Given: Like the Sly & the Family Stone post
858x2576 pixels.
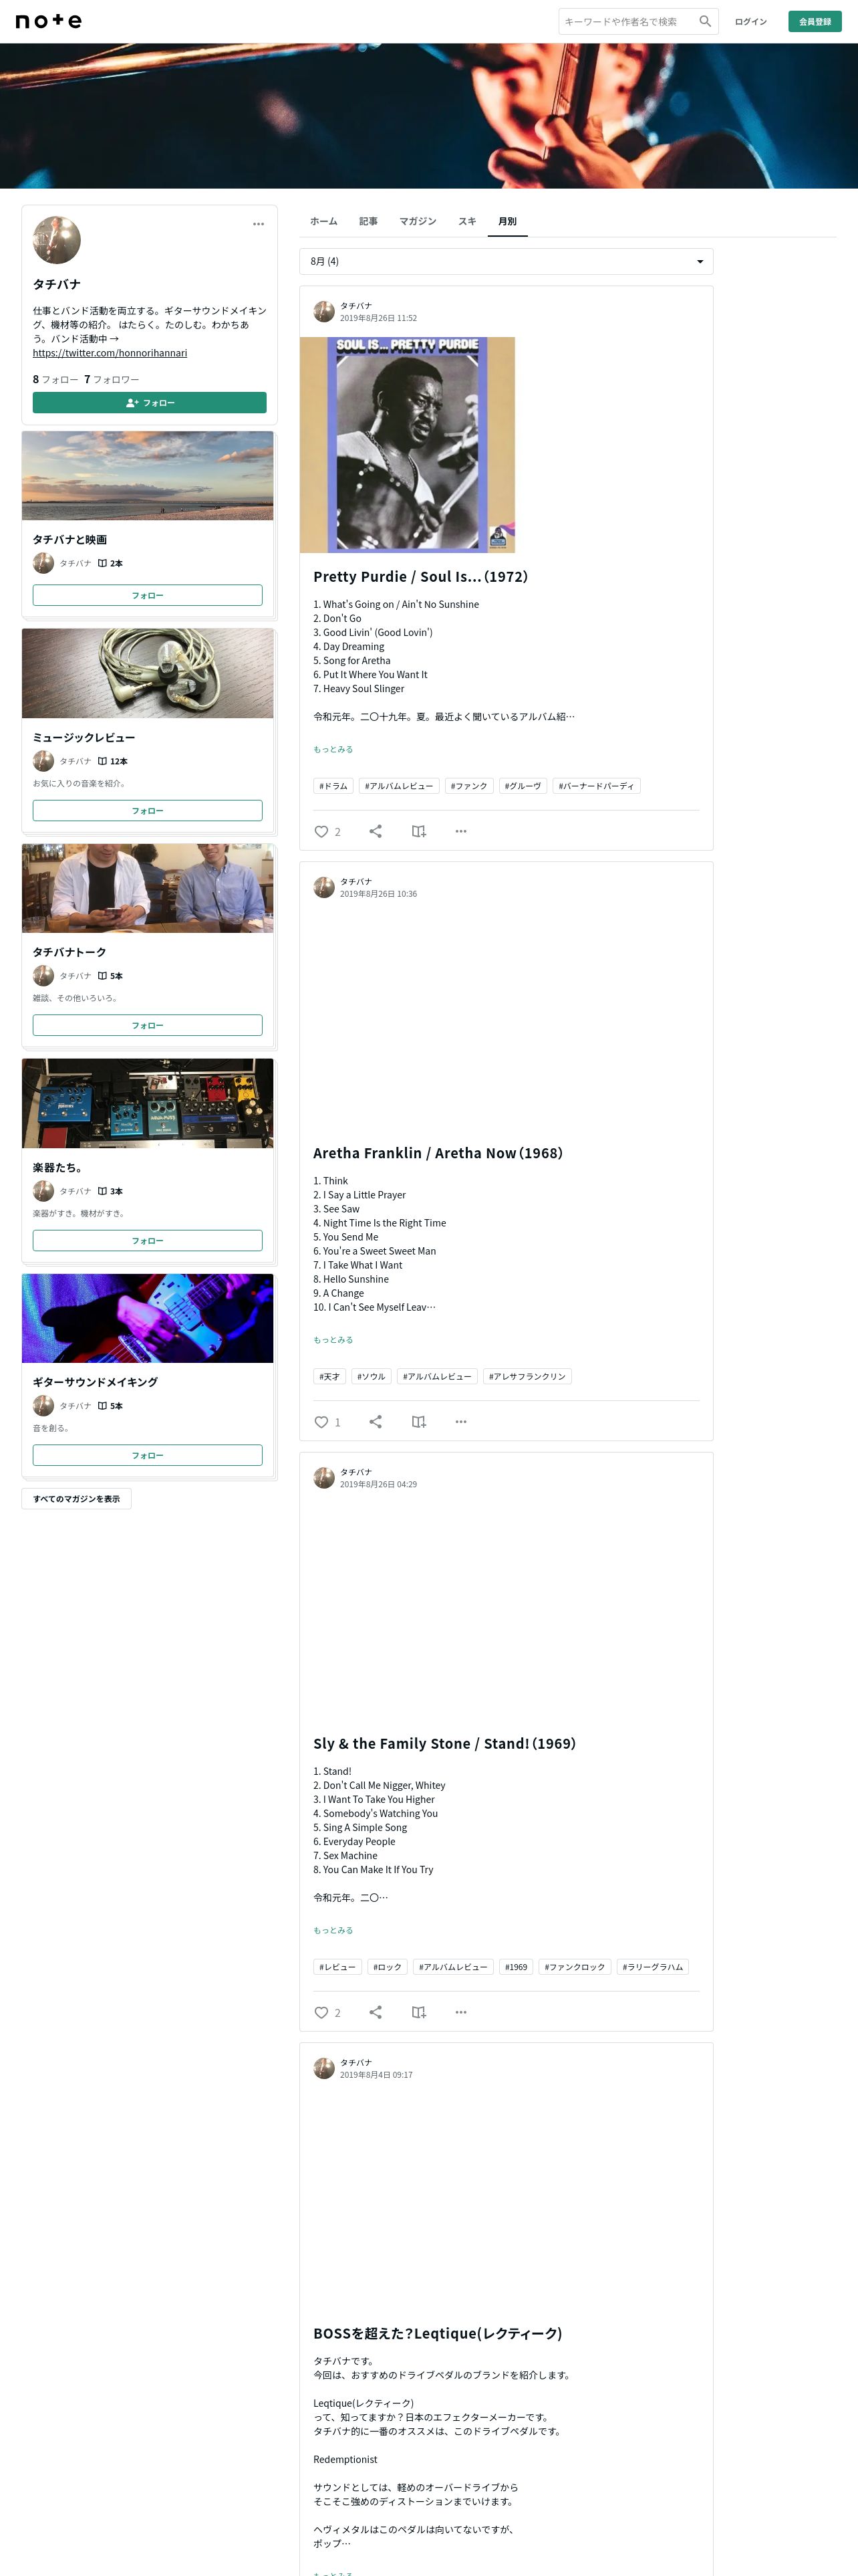Looking at the screenshot, I should point(321,2012).
